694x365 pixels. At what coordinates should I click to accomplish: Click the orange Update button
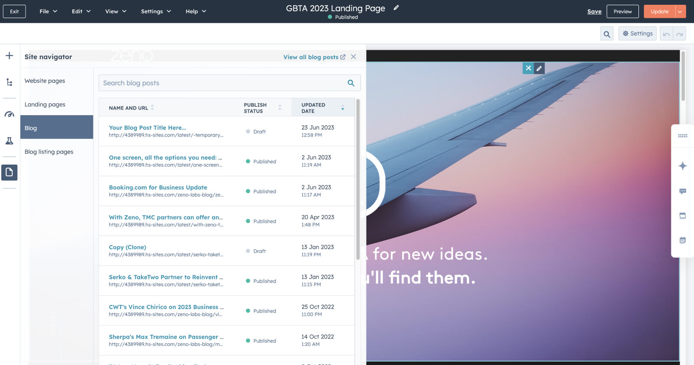659,12
